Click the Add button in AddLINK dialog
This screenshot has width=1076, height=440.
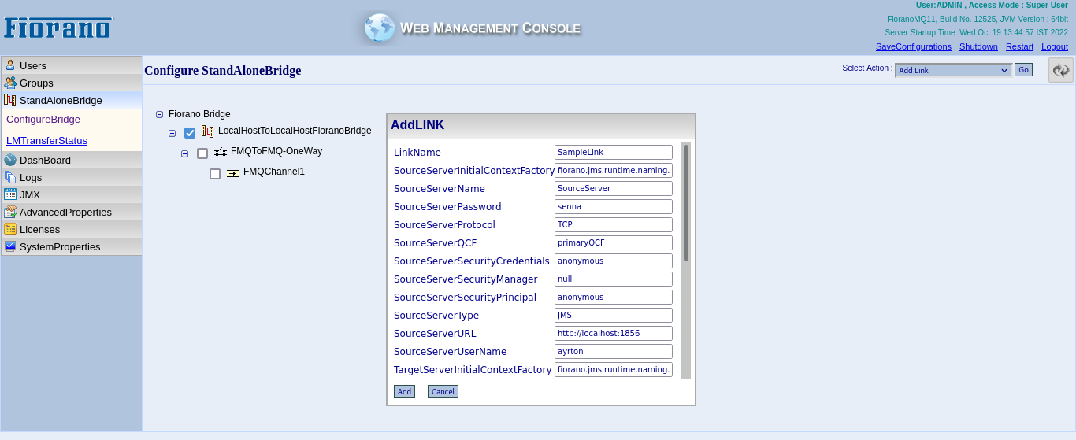pos(404,391)
